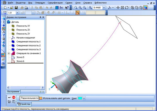This screenshot has height=111, width=157.
Task: Stop the current command
Action: click(14, 97)
